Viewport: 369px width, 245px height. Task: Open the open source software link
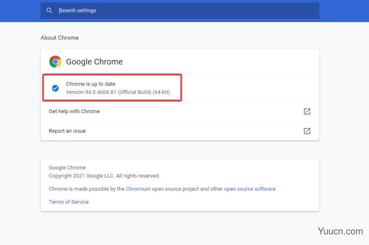250,189
